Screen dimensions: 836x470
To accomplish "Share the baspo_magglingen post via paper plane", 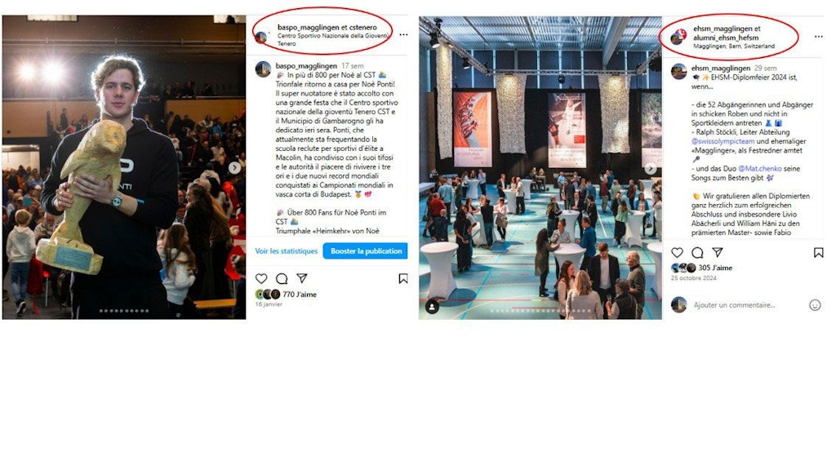I will [x=302, y=278].
